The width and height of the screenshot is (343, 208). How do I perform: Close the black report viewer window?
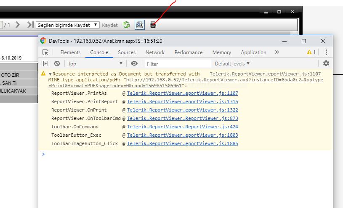(292, 12)
